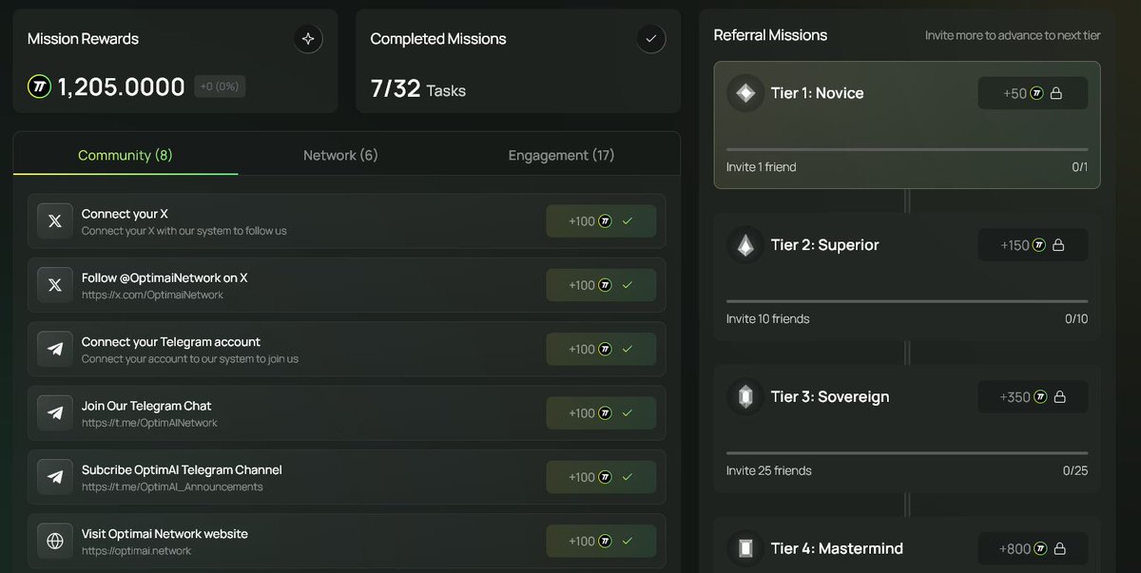Click token coin icon in Tier 3 +350 reward
Viewport: 1141px width, 573px height.
click(x=1040, y=397)
